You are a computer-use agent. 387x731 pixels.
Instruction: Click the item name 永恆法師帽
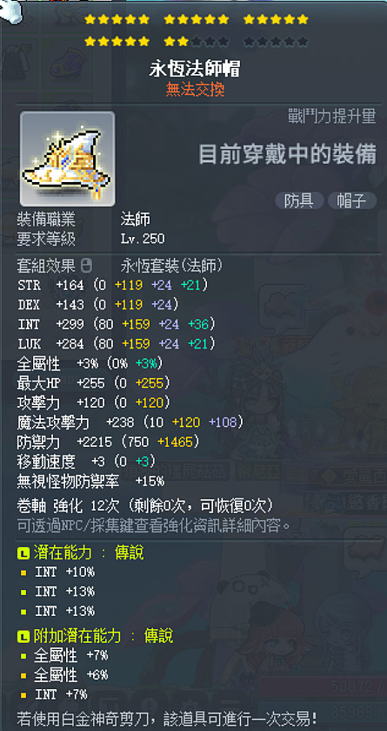point(195,70)
